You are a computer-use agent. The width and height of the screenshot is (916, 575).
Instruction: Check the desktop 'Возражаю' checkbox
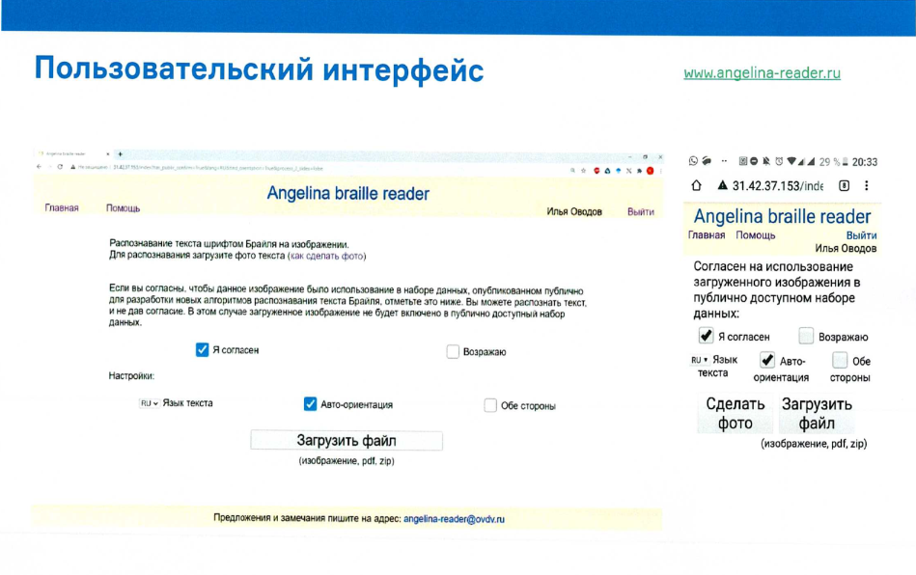click(453, 352)
